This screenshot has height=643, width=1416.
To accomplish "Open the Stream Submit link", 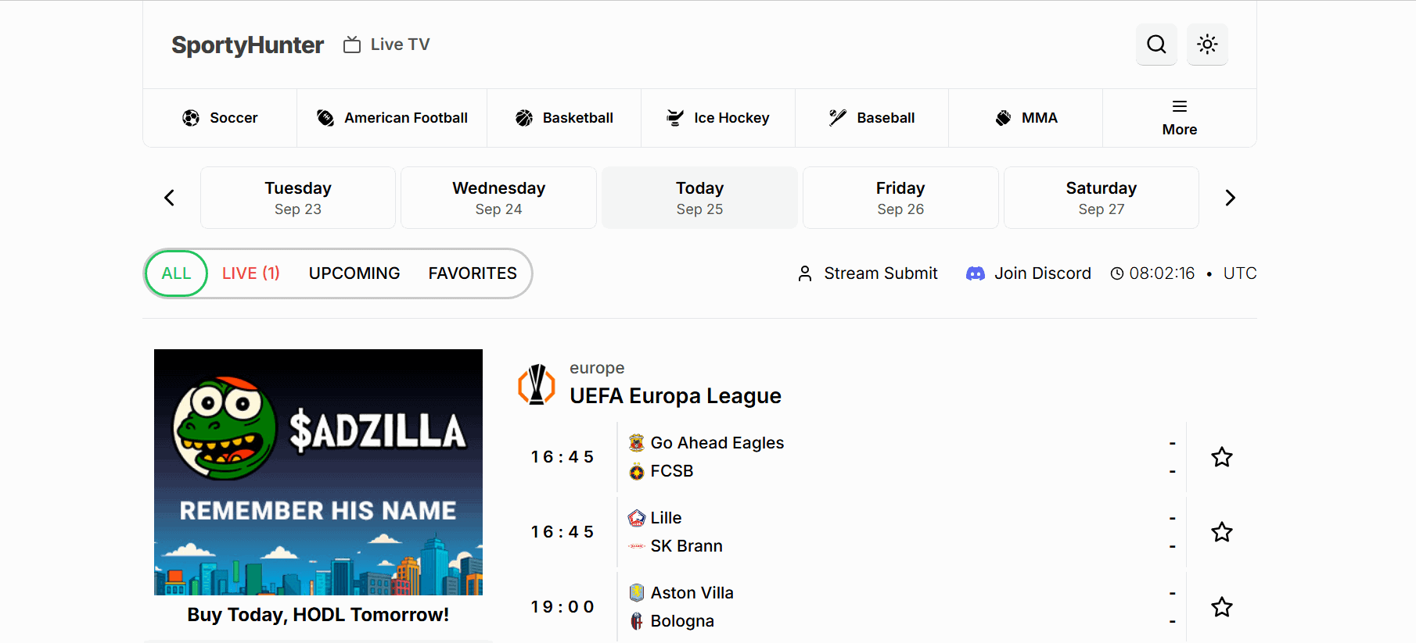I will tap(868, 273).
